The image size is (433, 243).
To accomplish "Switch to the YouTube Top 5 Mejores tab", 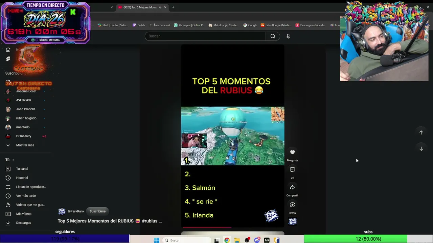I will 141,7.
